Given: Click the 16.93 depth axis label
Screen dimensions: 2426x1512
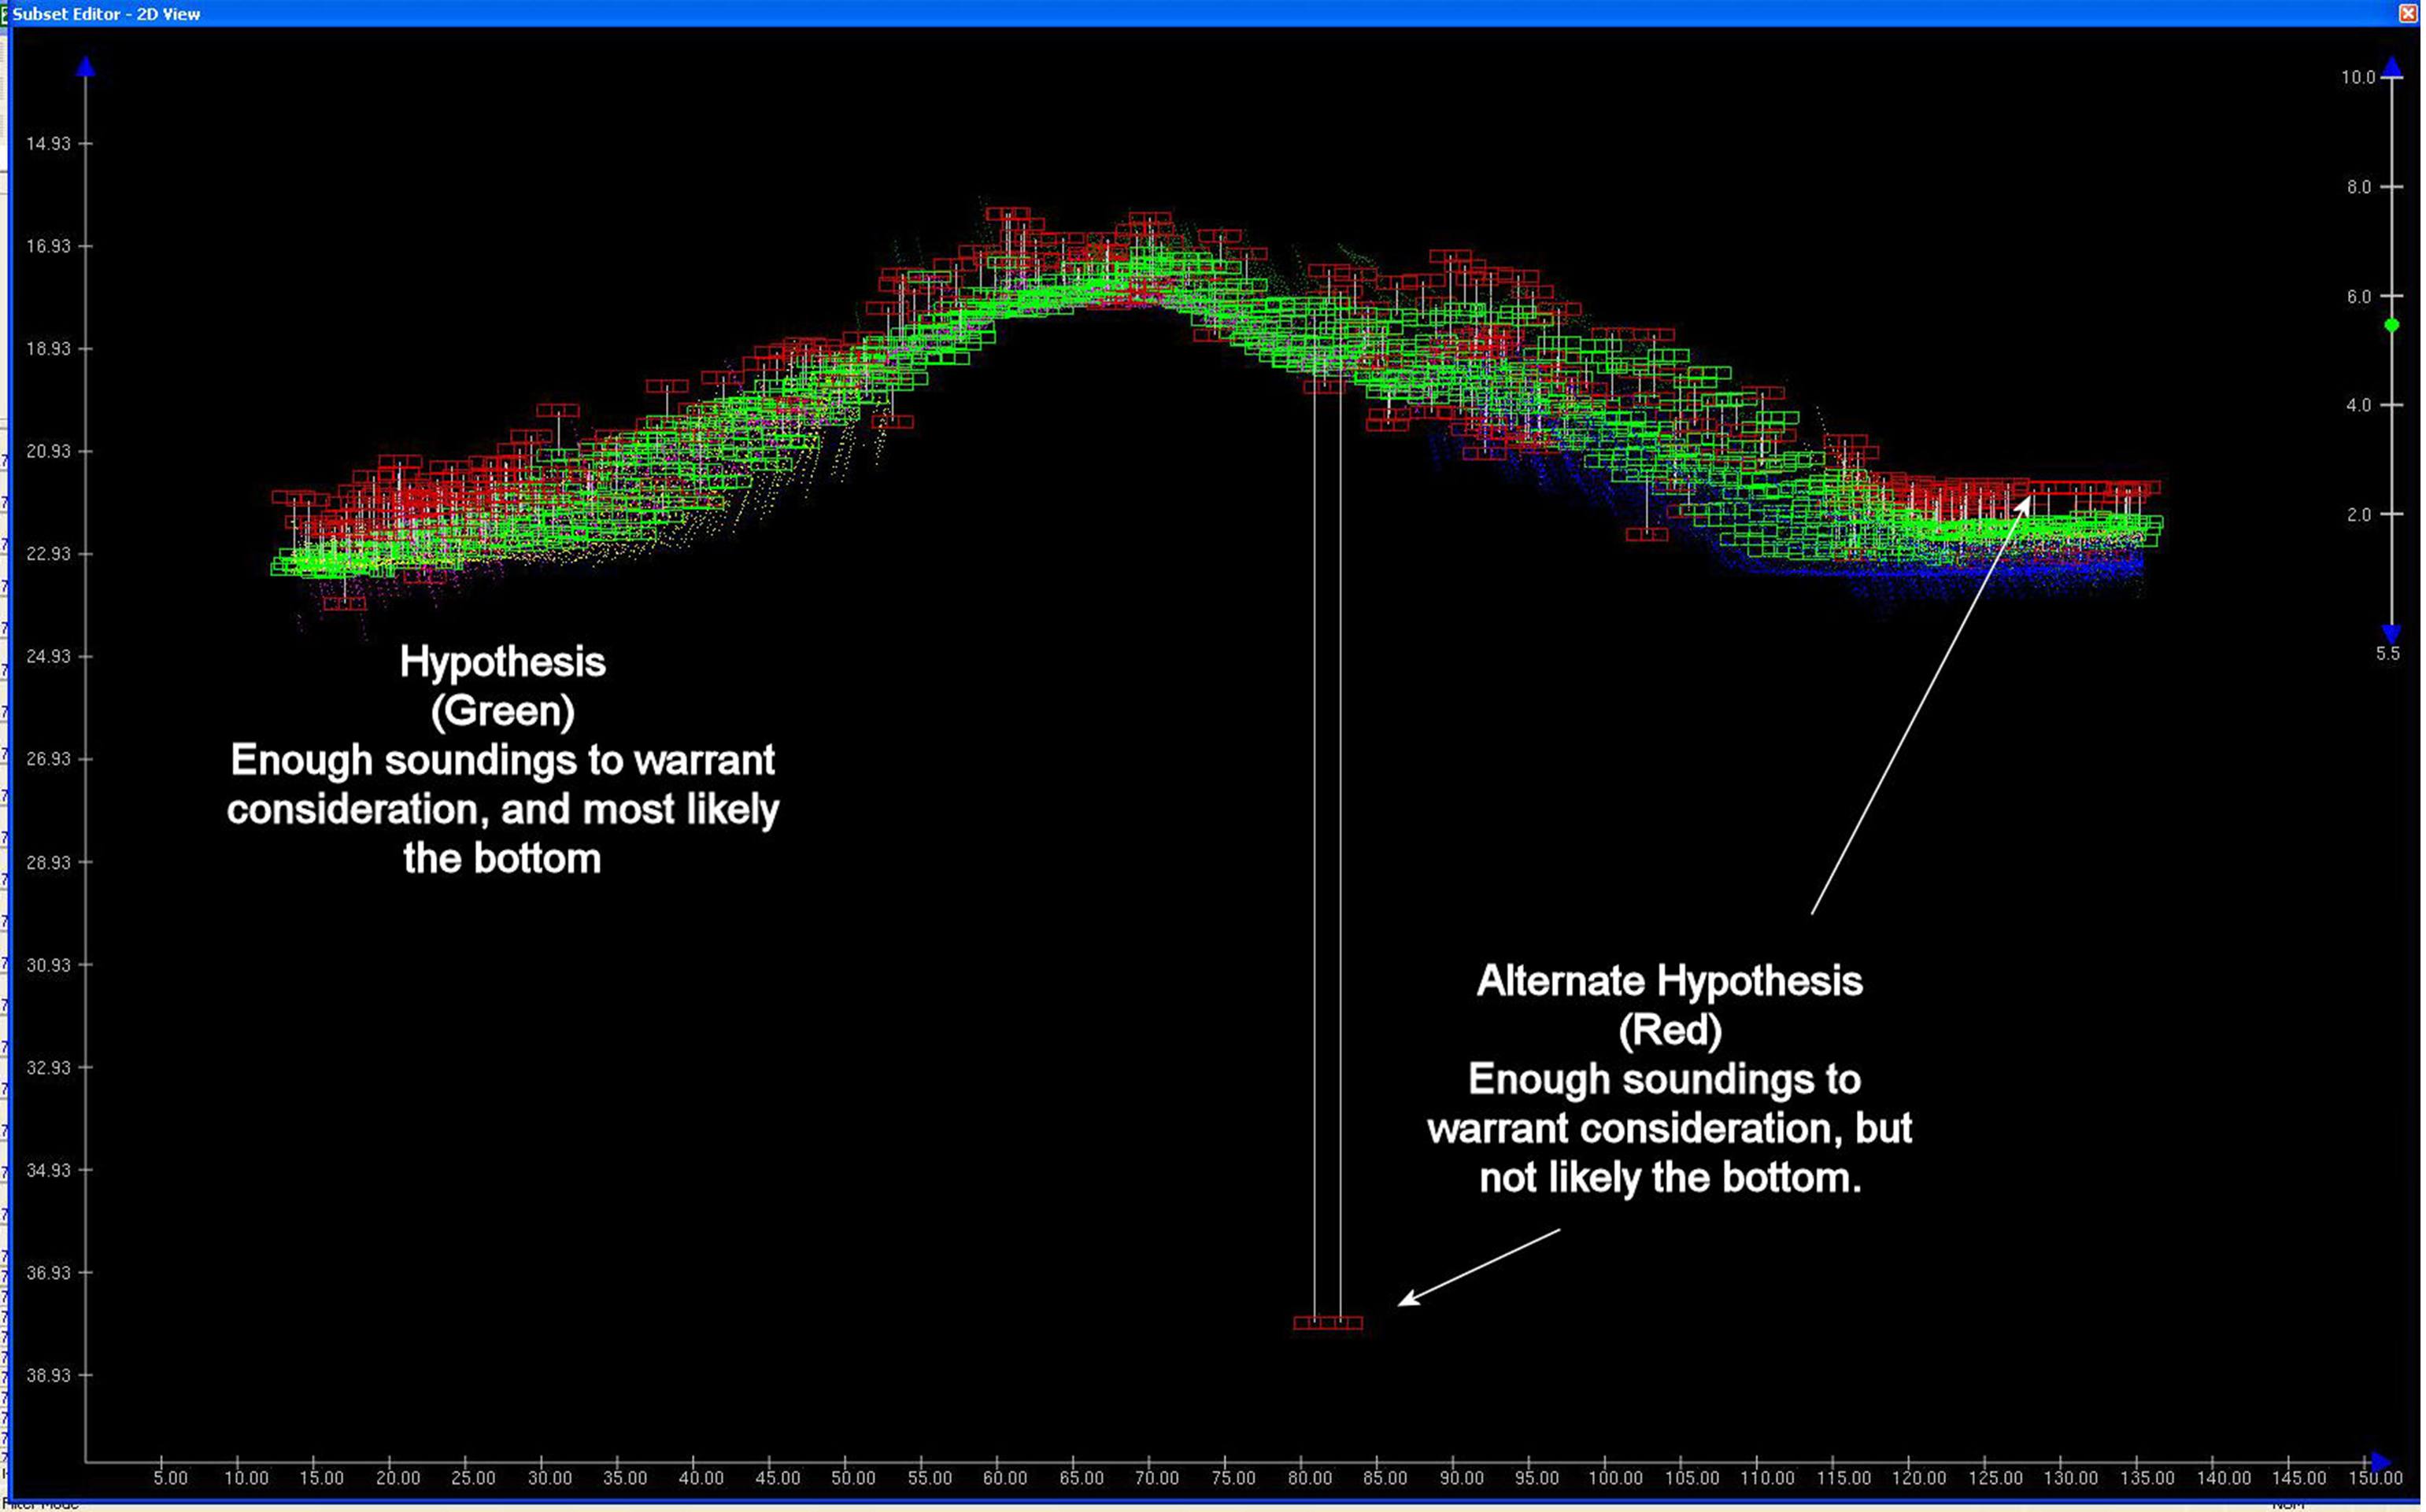Looking at the screenshot, I should point(49,246).
